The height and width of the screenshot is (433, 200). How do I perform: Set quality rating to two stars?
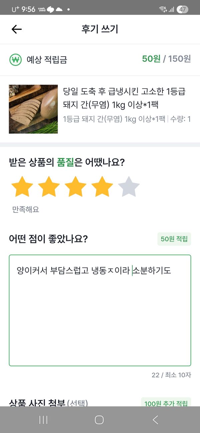click(x=49, y=187)
